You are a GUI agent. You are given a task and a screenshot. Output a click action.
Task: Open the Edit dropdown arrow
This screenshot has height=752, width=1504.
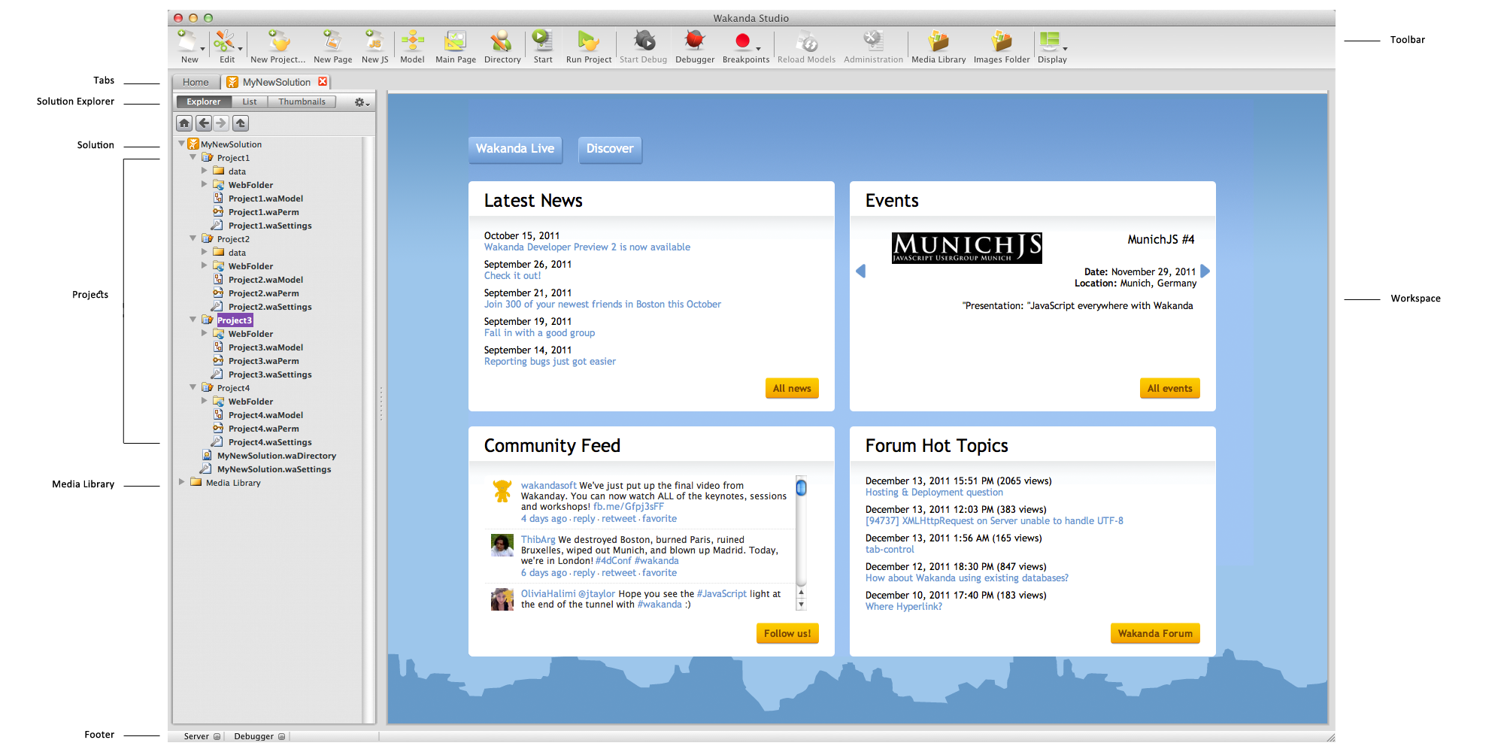point(240,49)
